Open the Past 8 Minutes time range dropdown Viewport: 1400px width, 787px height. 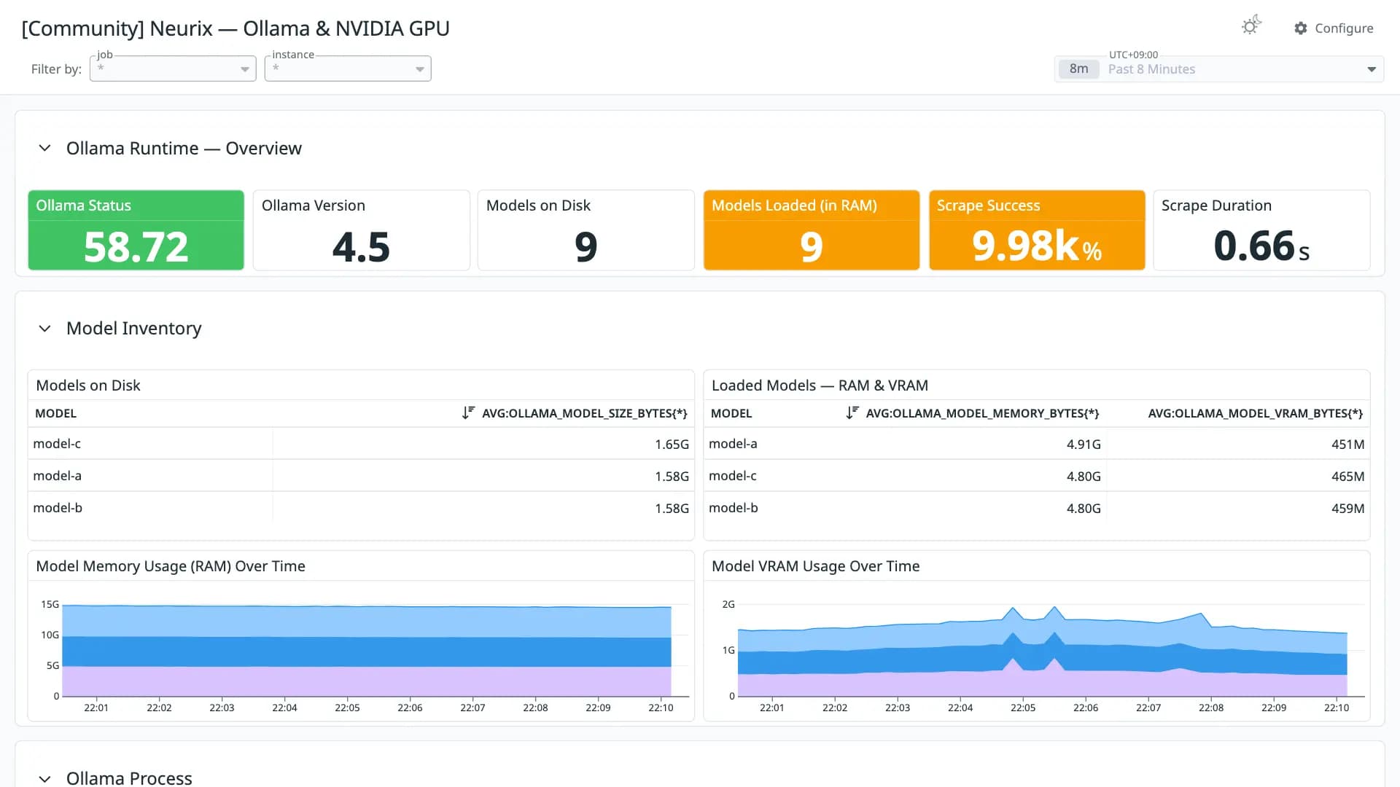(x=1219, y=69)
